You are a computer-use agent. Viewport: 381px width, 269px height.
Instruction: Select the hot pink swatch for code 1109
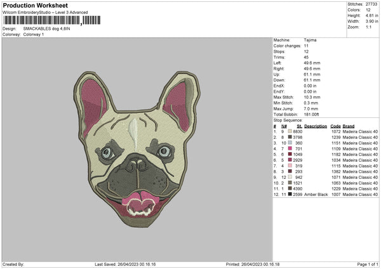pyautogui.click(x=290, y=148)
